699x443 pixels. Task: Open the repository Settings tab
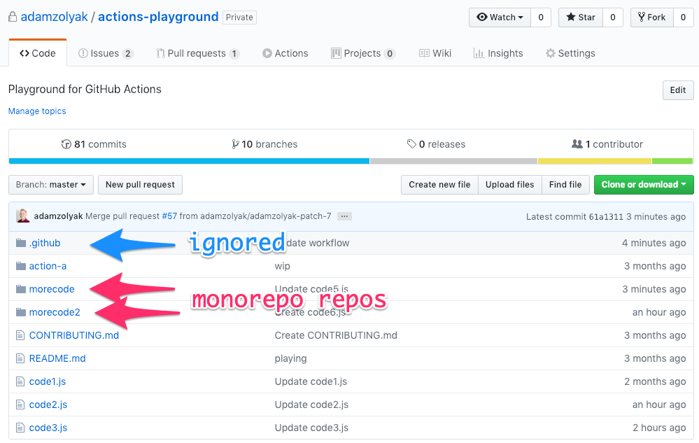coord(570,53)
